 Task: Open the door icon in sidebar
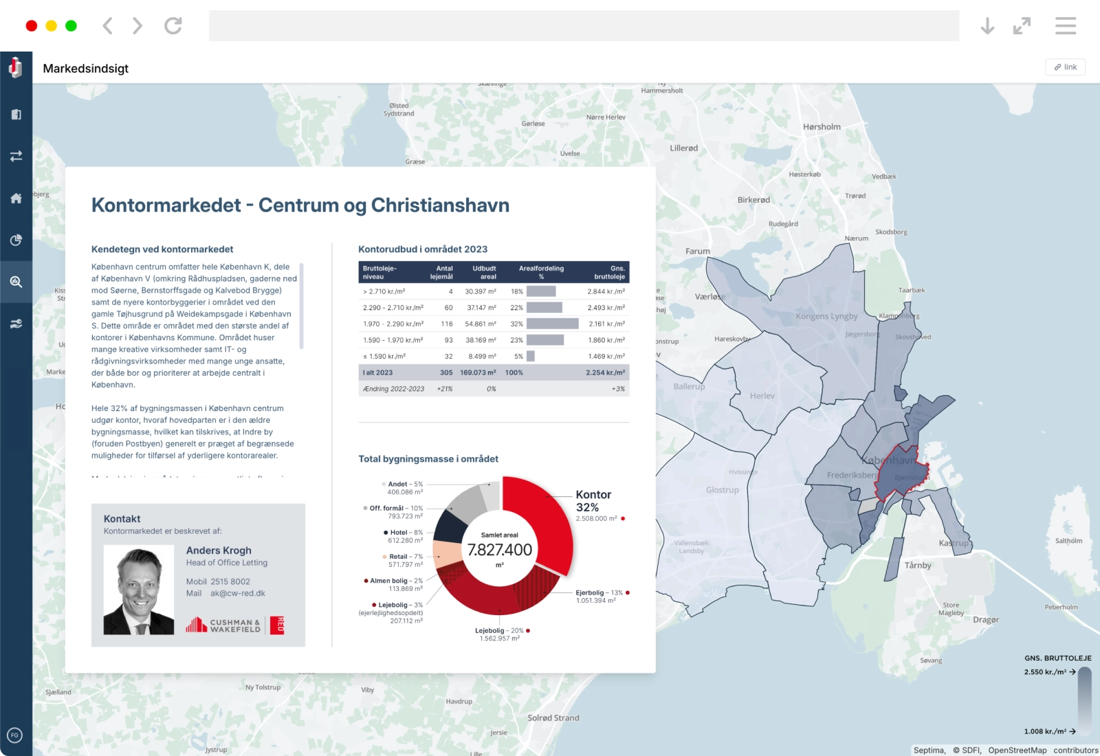tap(16, 115)
